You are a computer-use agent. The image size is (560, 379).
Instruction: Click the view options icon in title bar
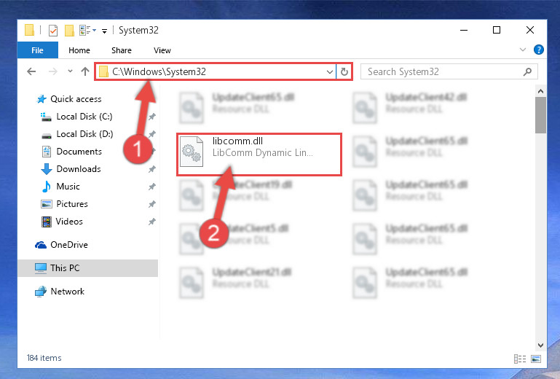[85, 31]
